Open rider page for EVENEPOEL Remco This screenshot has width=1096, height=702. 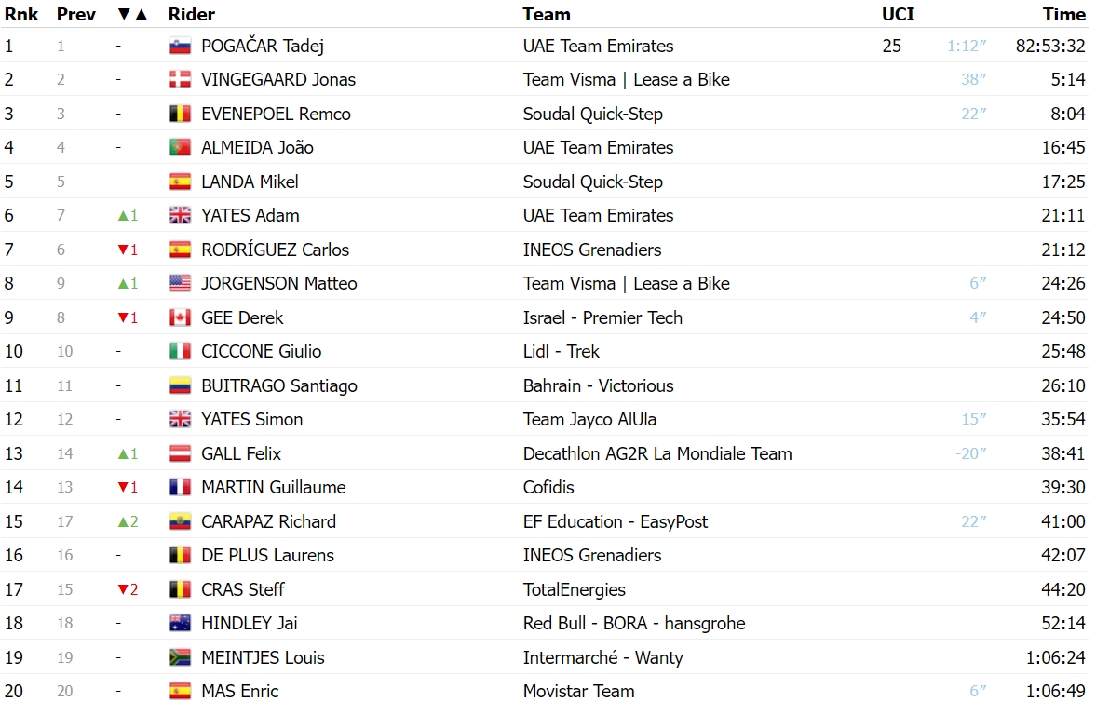tap(277, 114)
